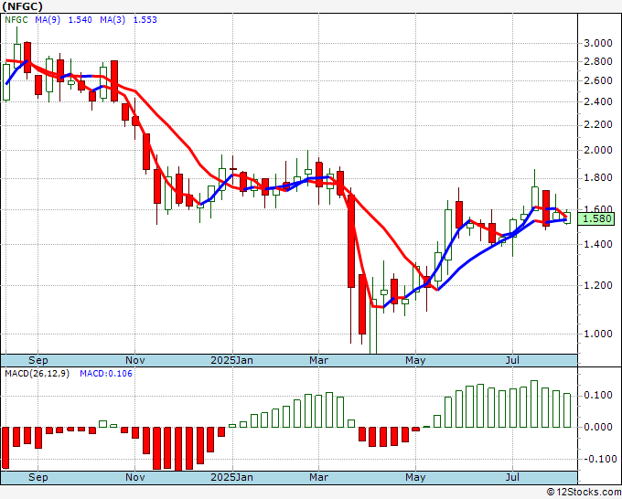Image resolution: width=622 pixels, height=499 pixels.
Task: Click Nov on the MACD time axis
Action: [x=134, y=477]
